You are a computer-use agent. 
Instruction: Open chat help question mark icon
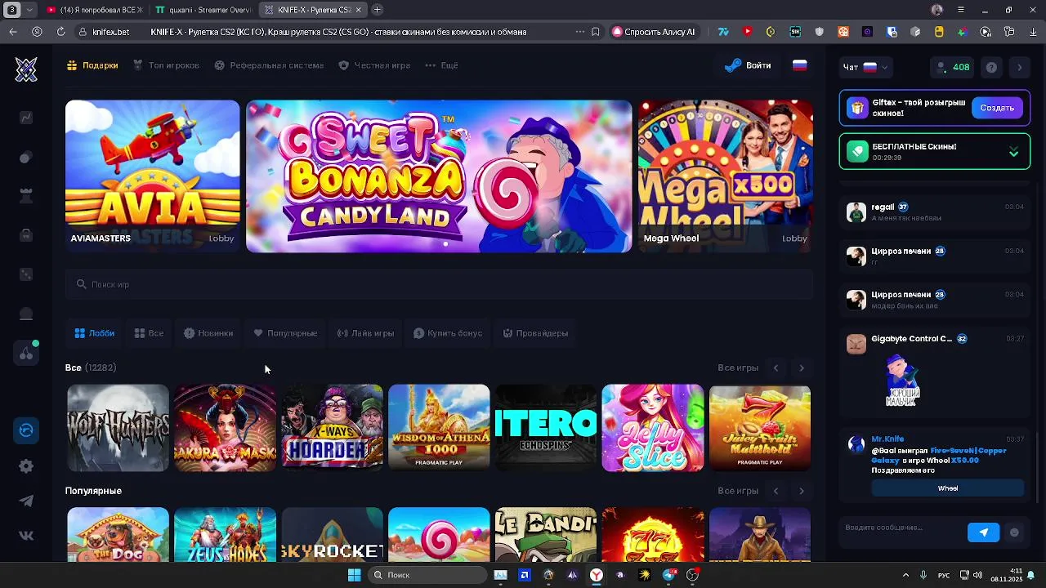pyautogui.click(x=991, y=67)
